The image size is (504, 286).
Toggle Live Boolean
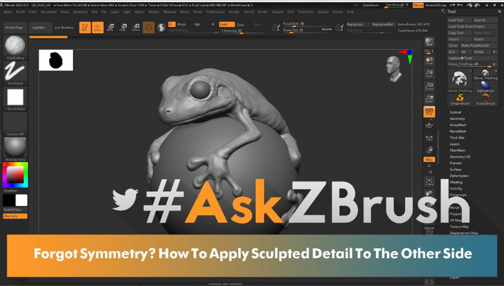point(64,28)
